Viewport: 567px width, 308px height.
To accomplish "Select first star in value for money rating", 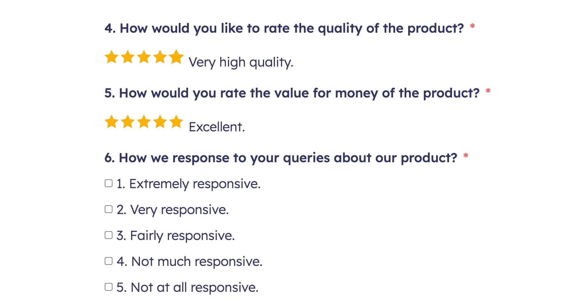I will click(112, 122).
